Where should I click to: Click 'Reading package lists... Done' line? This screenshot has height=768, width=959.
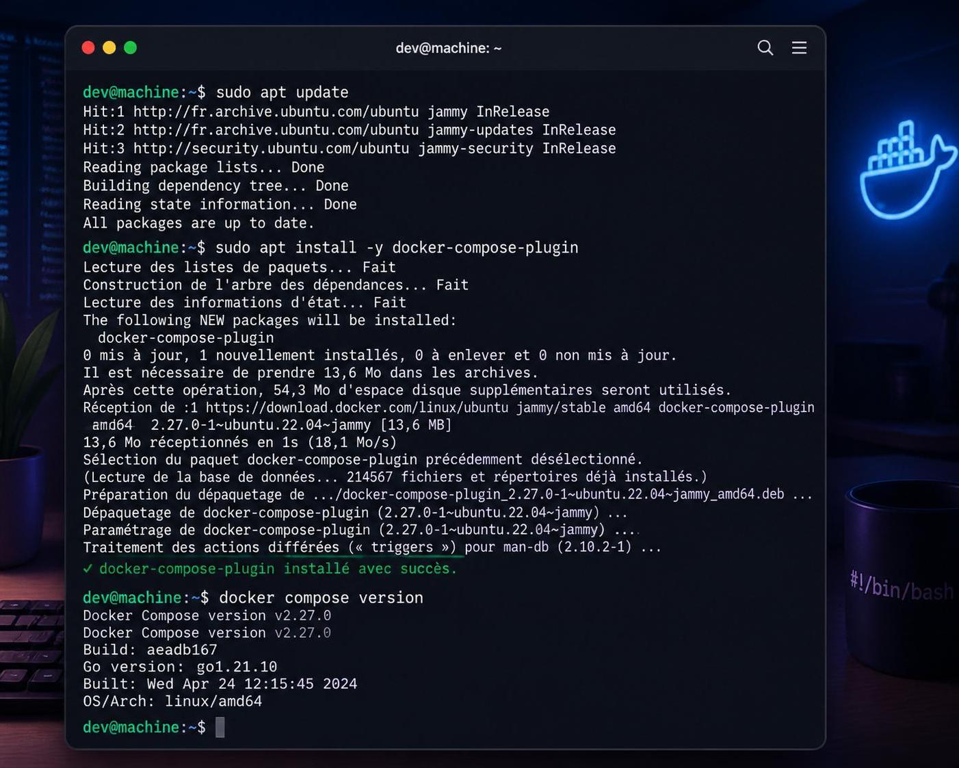204,167
